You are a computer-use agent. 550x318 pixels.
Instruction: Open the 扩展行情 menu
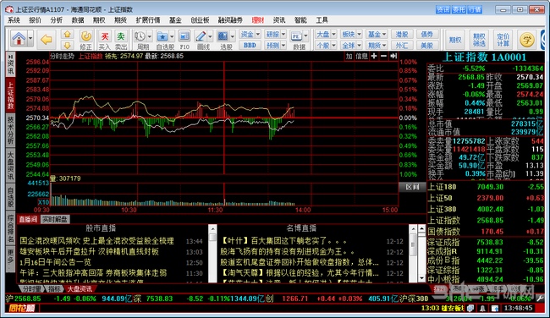148,20
